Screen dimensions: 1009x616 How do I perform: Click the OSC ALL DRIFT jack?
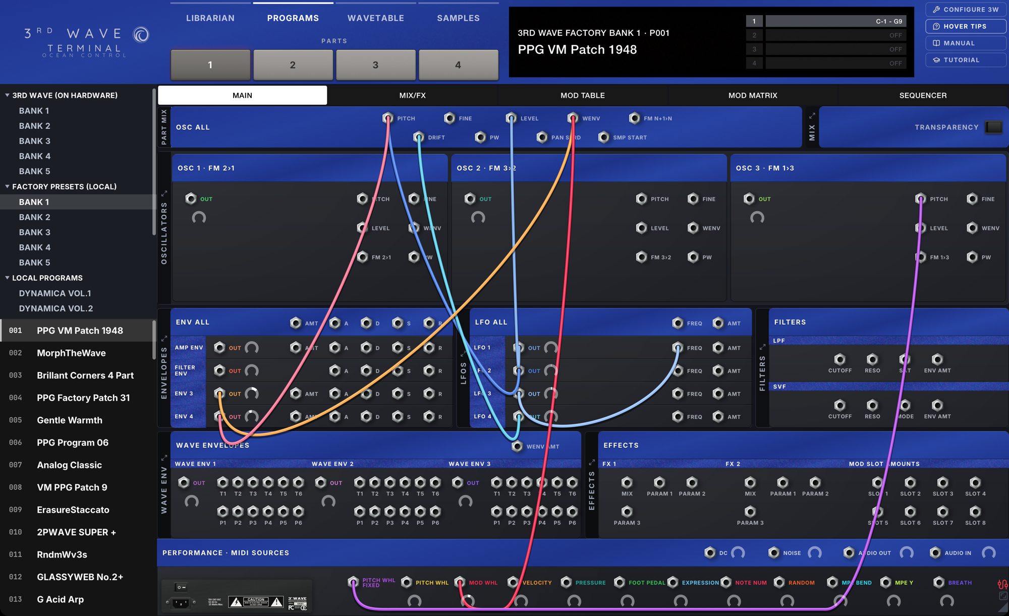[x=418, y=137]
